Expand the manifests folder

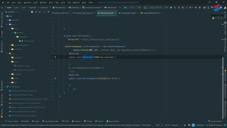click(7, 20)
